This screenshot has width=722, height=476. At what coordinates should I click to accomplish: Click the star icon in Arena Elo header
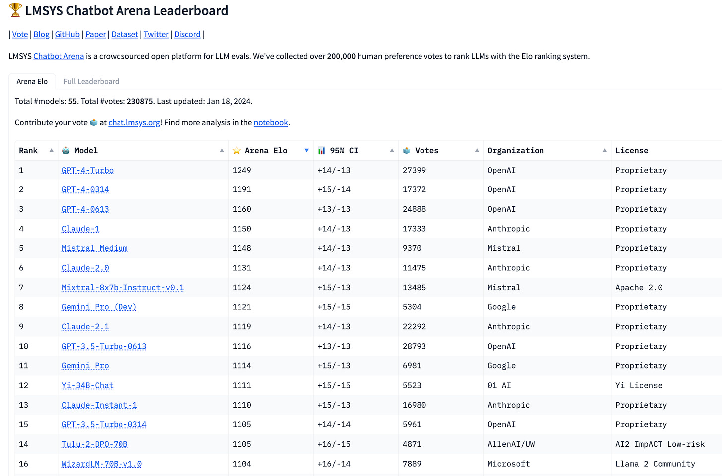[237, 151]
